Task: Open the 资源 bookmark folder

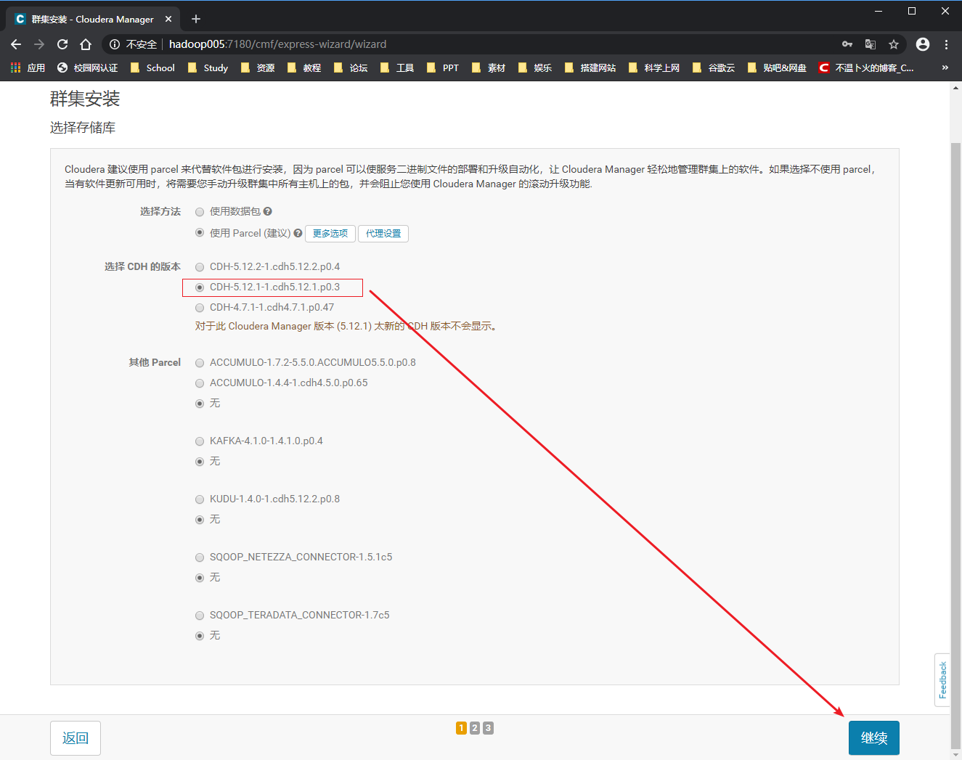Action: coord(258,68)
